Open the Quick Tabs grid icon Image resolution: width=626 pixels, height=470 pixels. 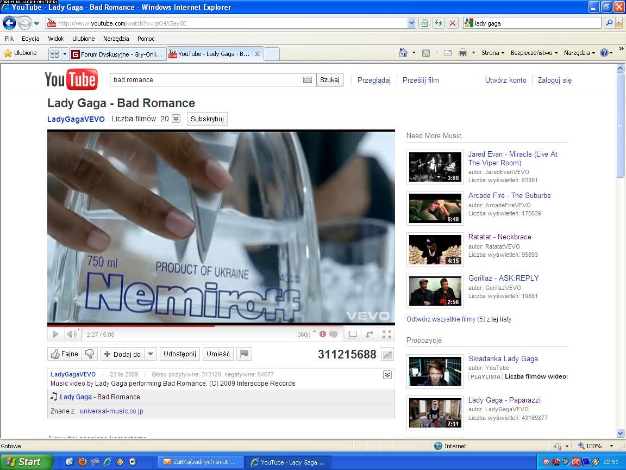click(x=55, y=54)
